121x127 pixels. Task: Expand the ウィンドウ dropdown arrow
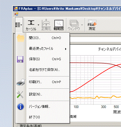[82, 25]
